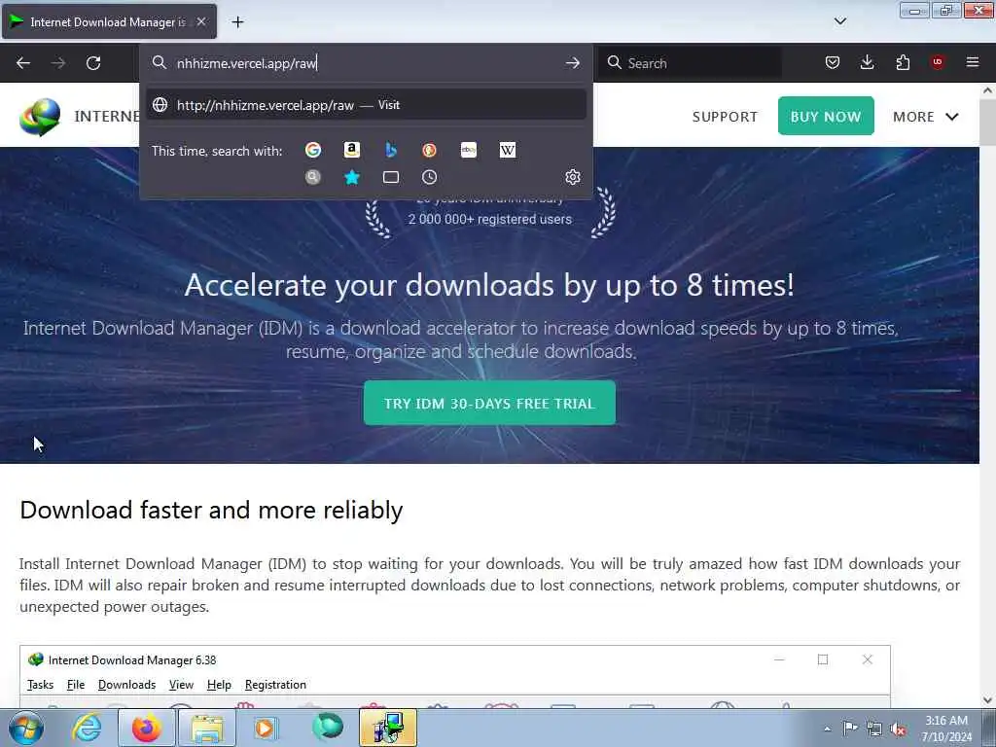Open the Windows Start menu

click(25, 728)
